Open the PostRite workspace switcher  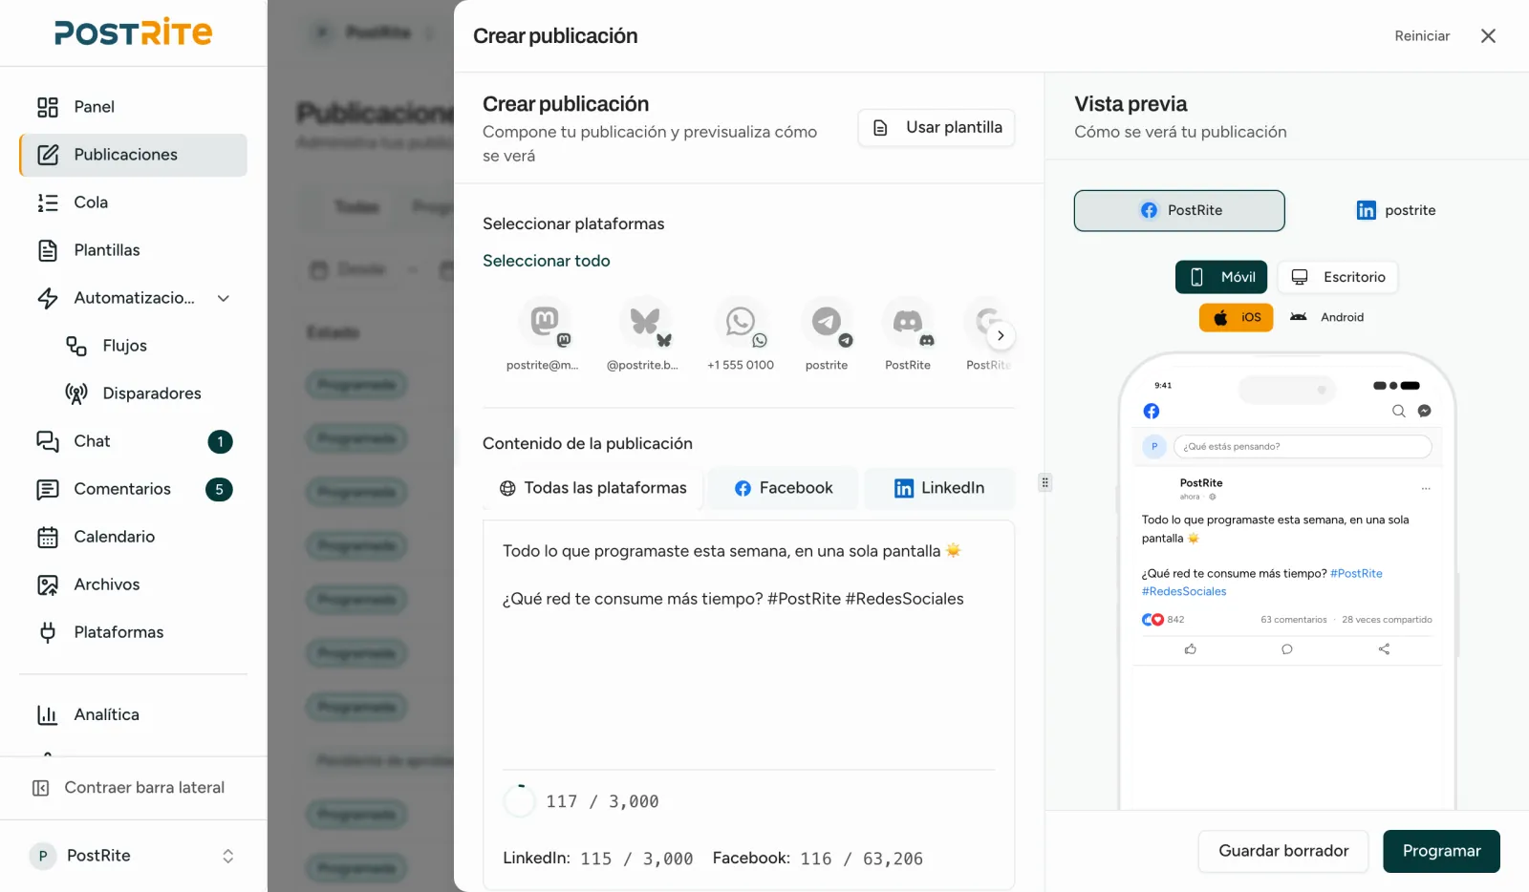133,856
